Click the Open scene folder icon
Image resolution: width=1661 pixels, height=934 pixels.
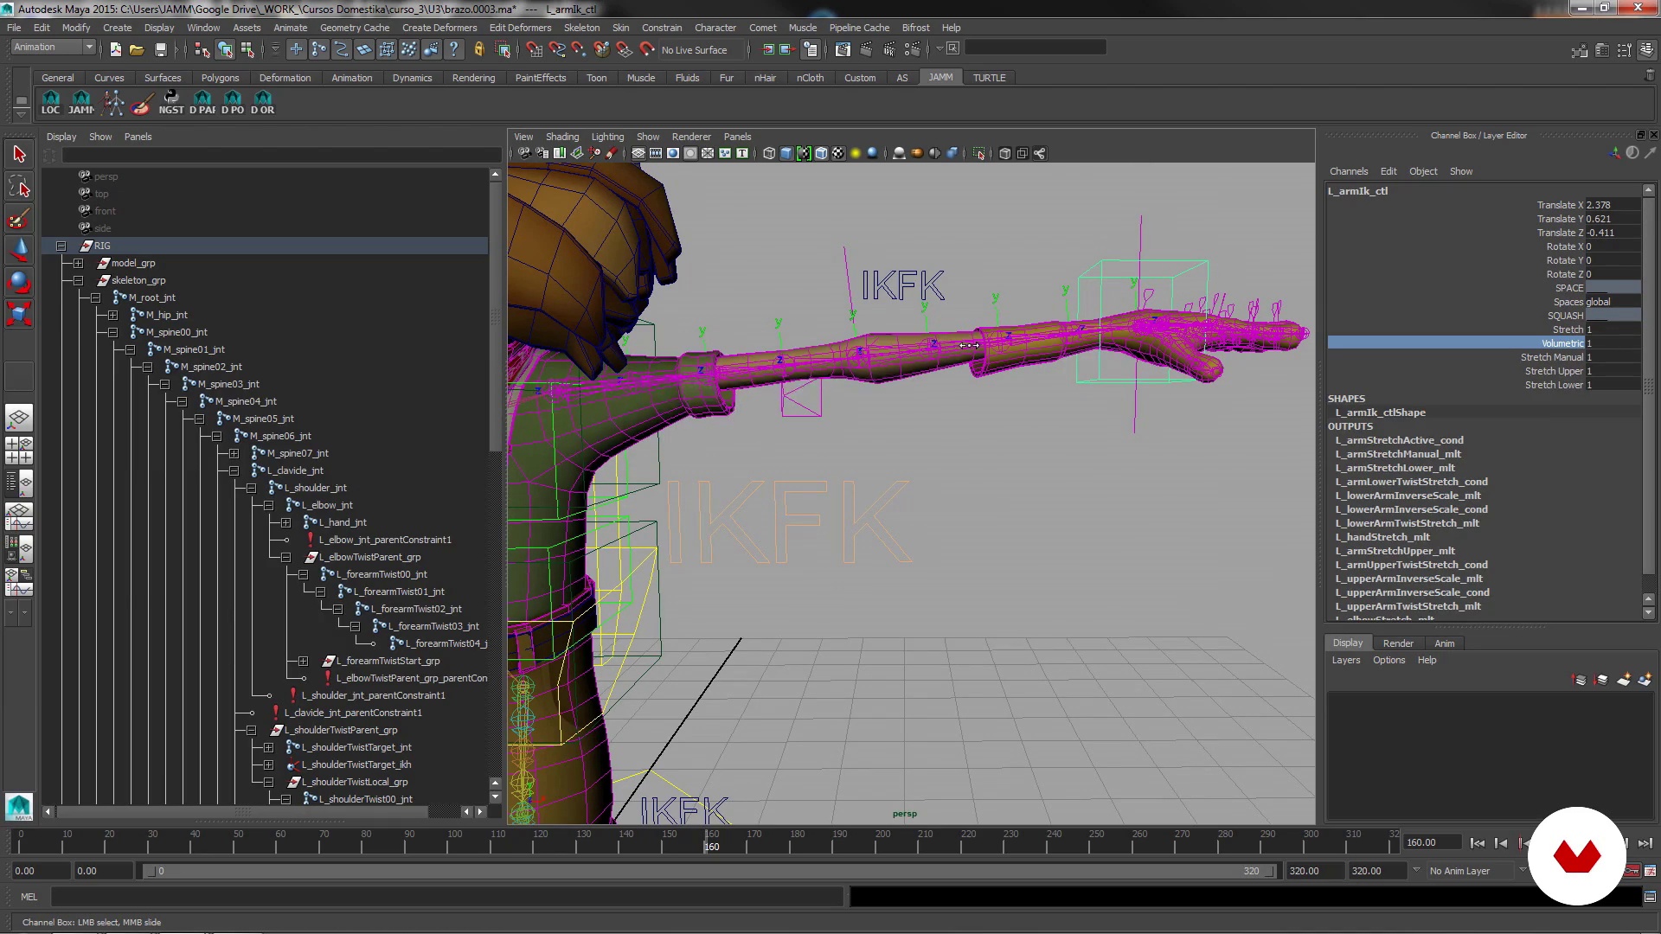coord(137,50)
